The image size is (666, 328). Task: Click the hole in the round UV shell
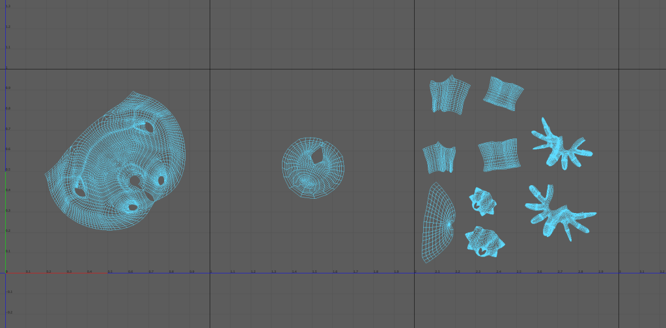318,155
